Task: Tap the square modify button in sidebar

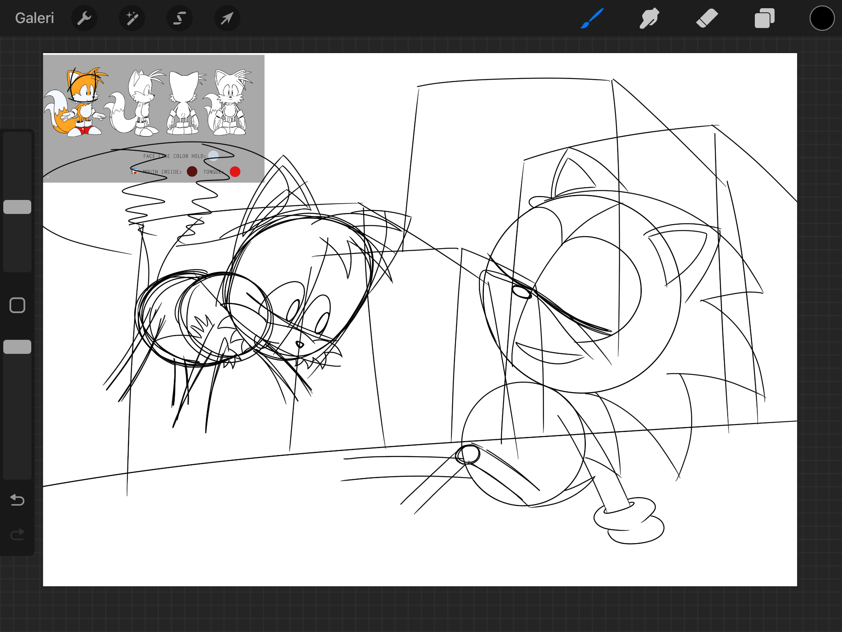Action: coord(17,305)
